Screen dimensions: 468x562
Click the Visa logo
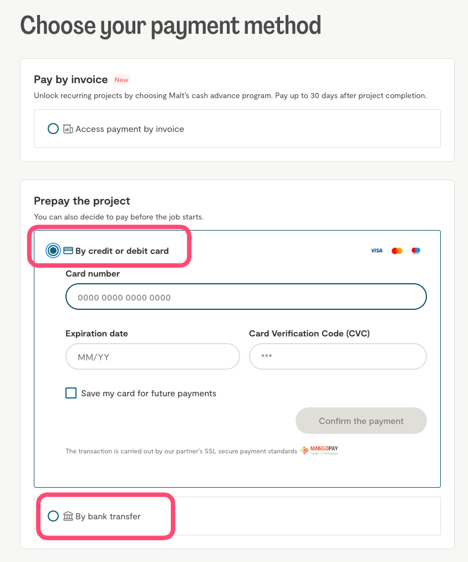click(377, 251)
